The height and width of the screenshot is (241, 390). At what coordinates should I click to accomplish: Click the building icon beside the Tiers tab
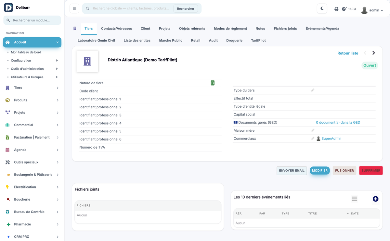click(x=75, y=29)
